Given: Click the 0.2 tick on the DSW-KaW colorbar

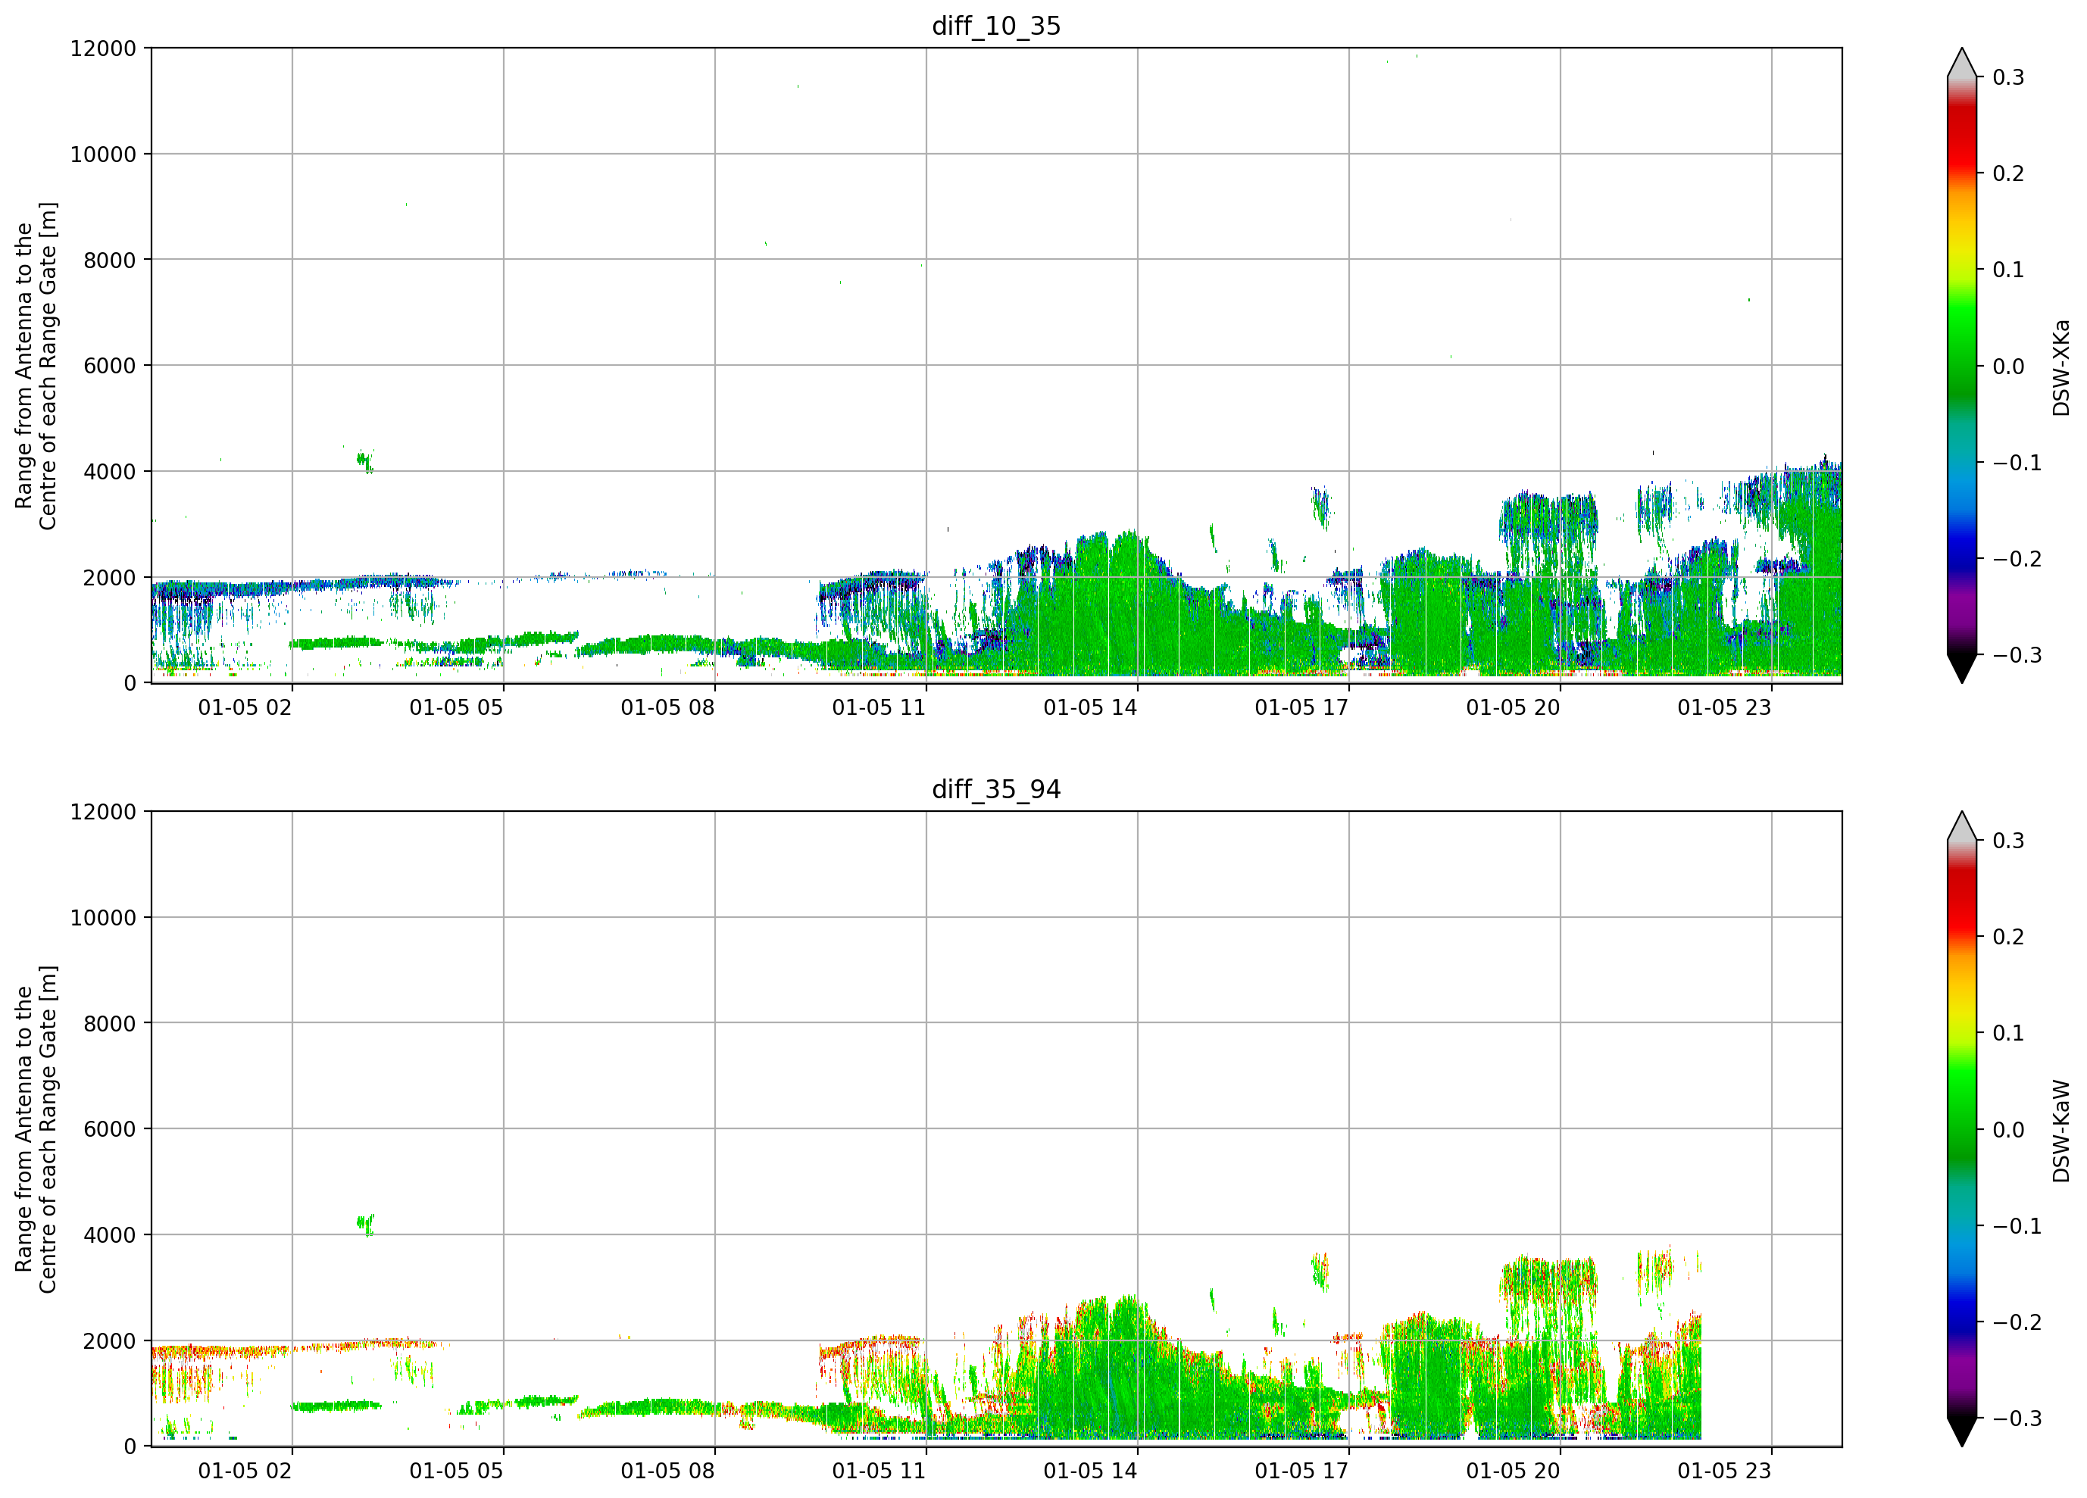Looking at the screenshot, I should (x=2008, y=937).
